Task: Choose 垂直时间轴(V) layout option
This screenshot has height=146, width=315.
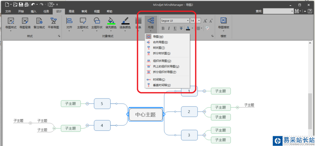Action: 167,85
